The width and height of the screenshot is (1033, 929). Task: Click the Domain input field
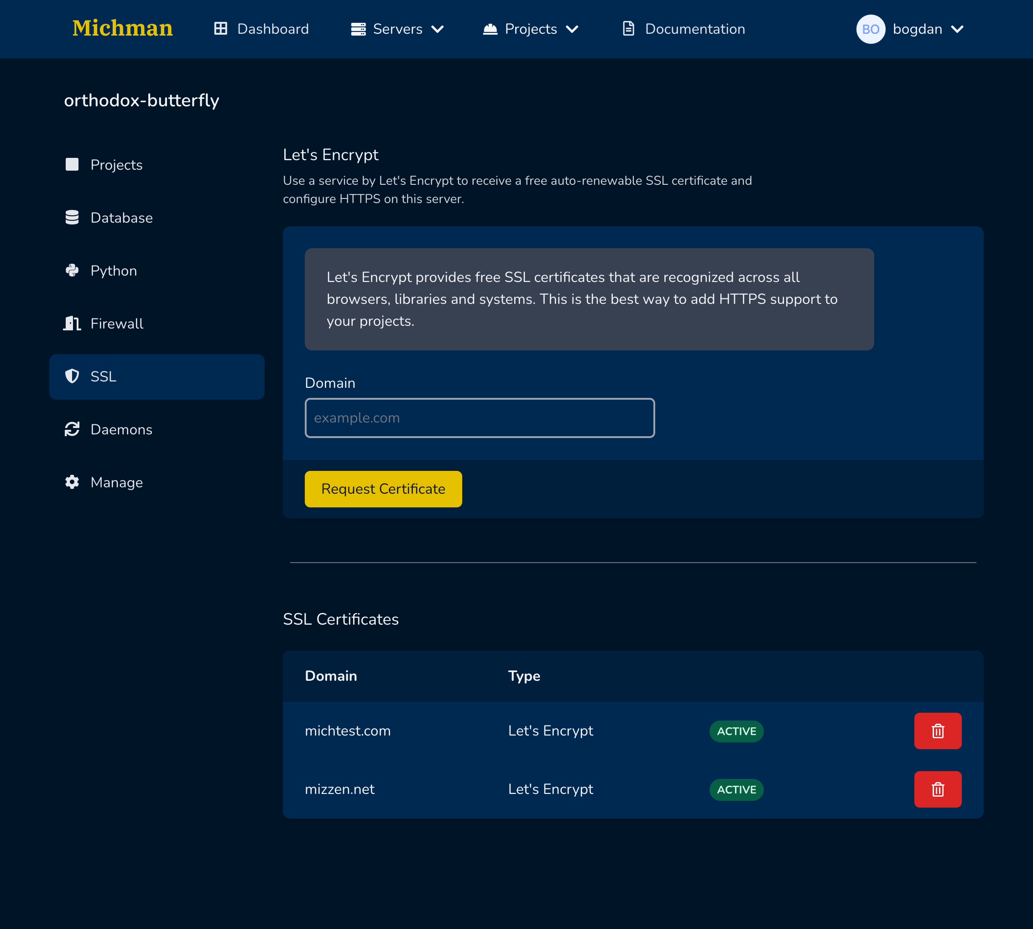click(x=479, y=418)
